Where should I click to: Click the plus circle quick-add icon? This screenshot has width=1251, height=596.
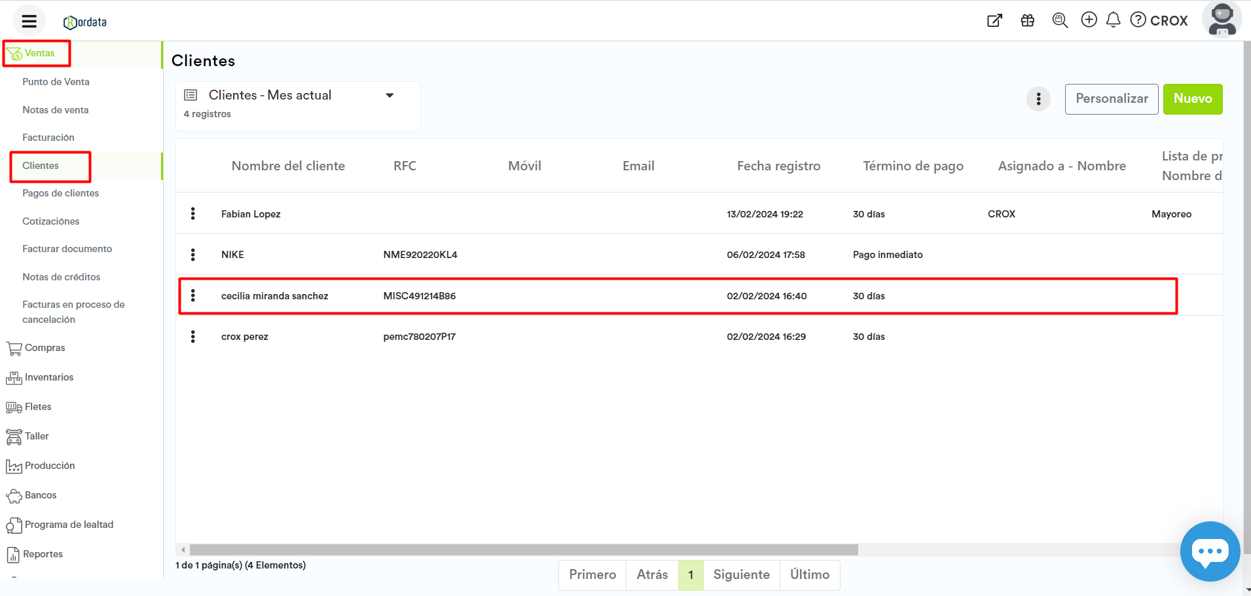pos(1089,20)
